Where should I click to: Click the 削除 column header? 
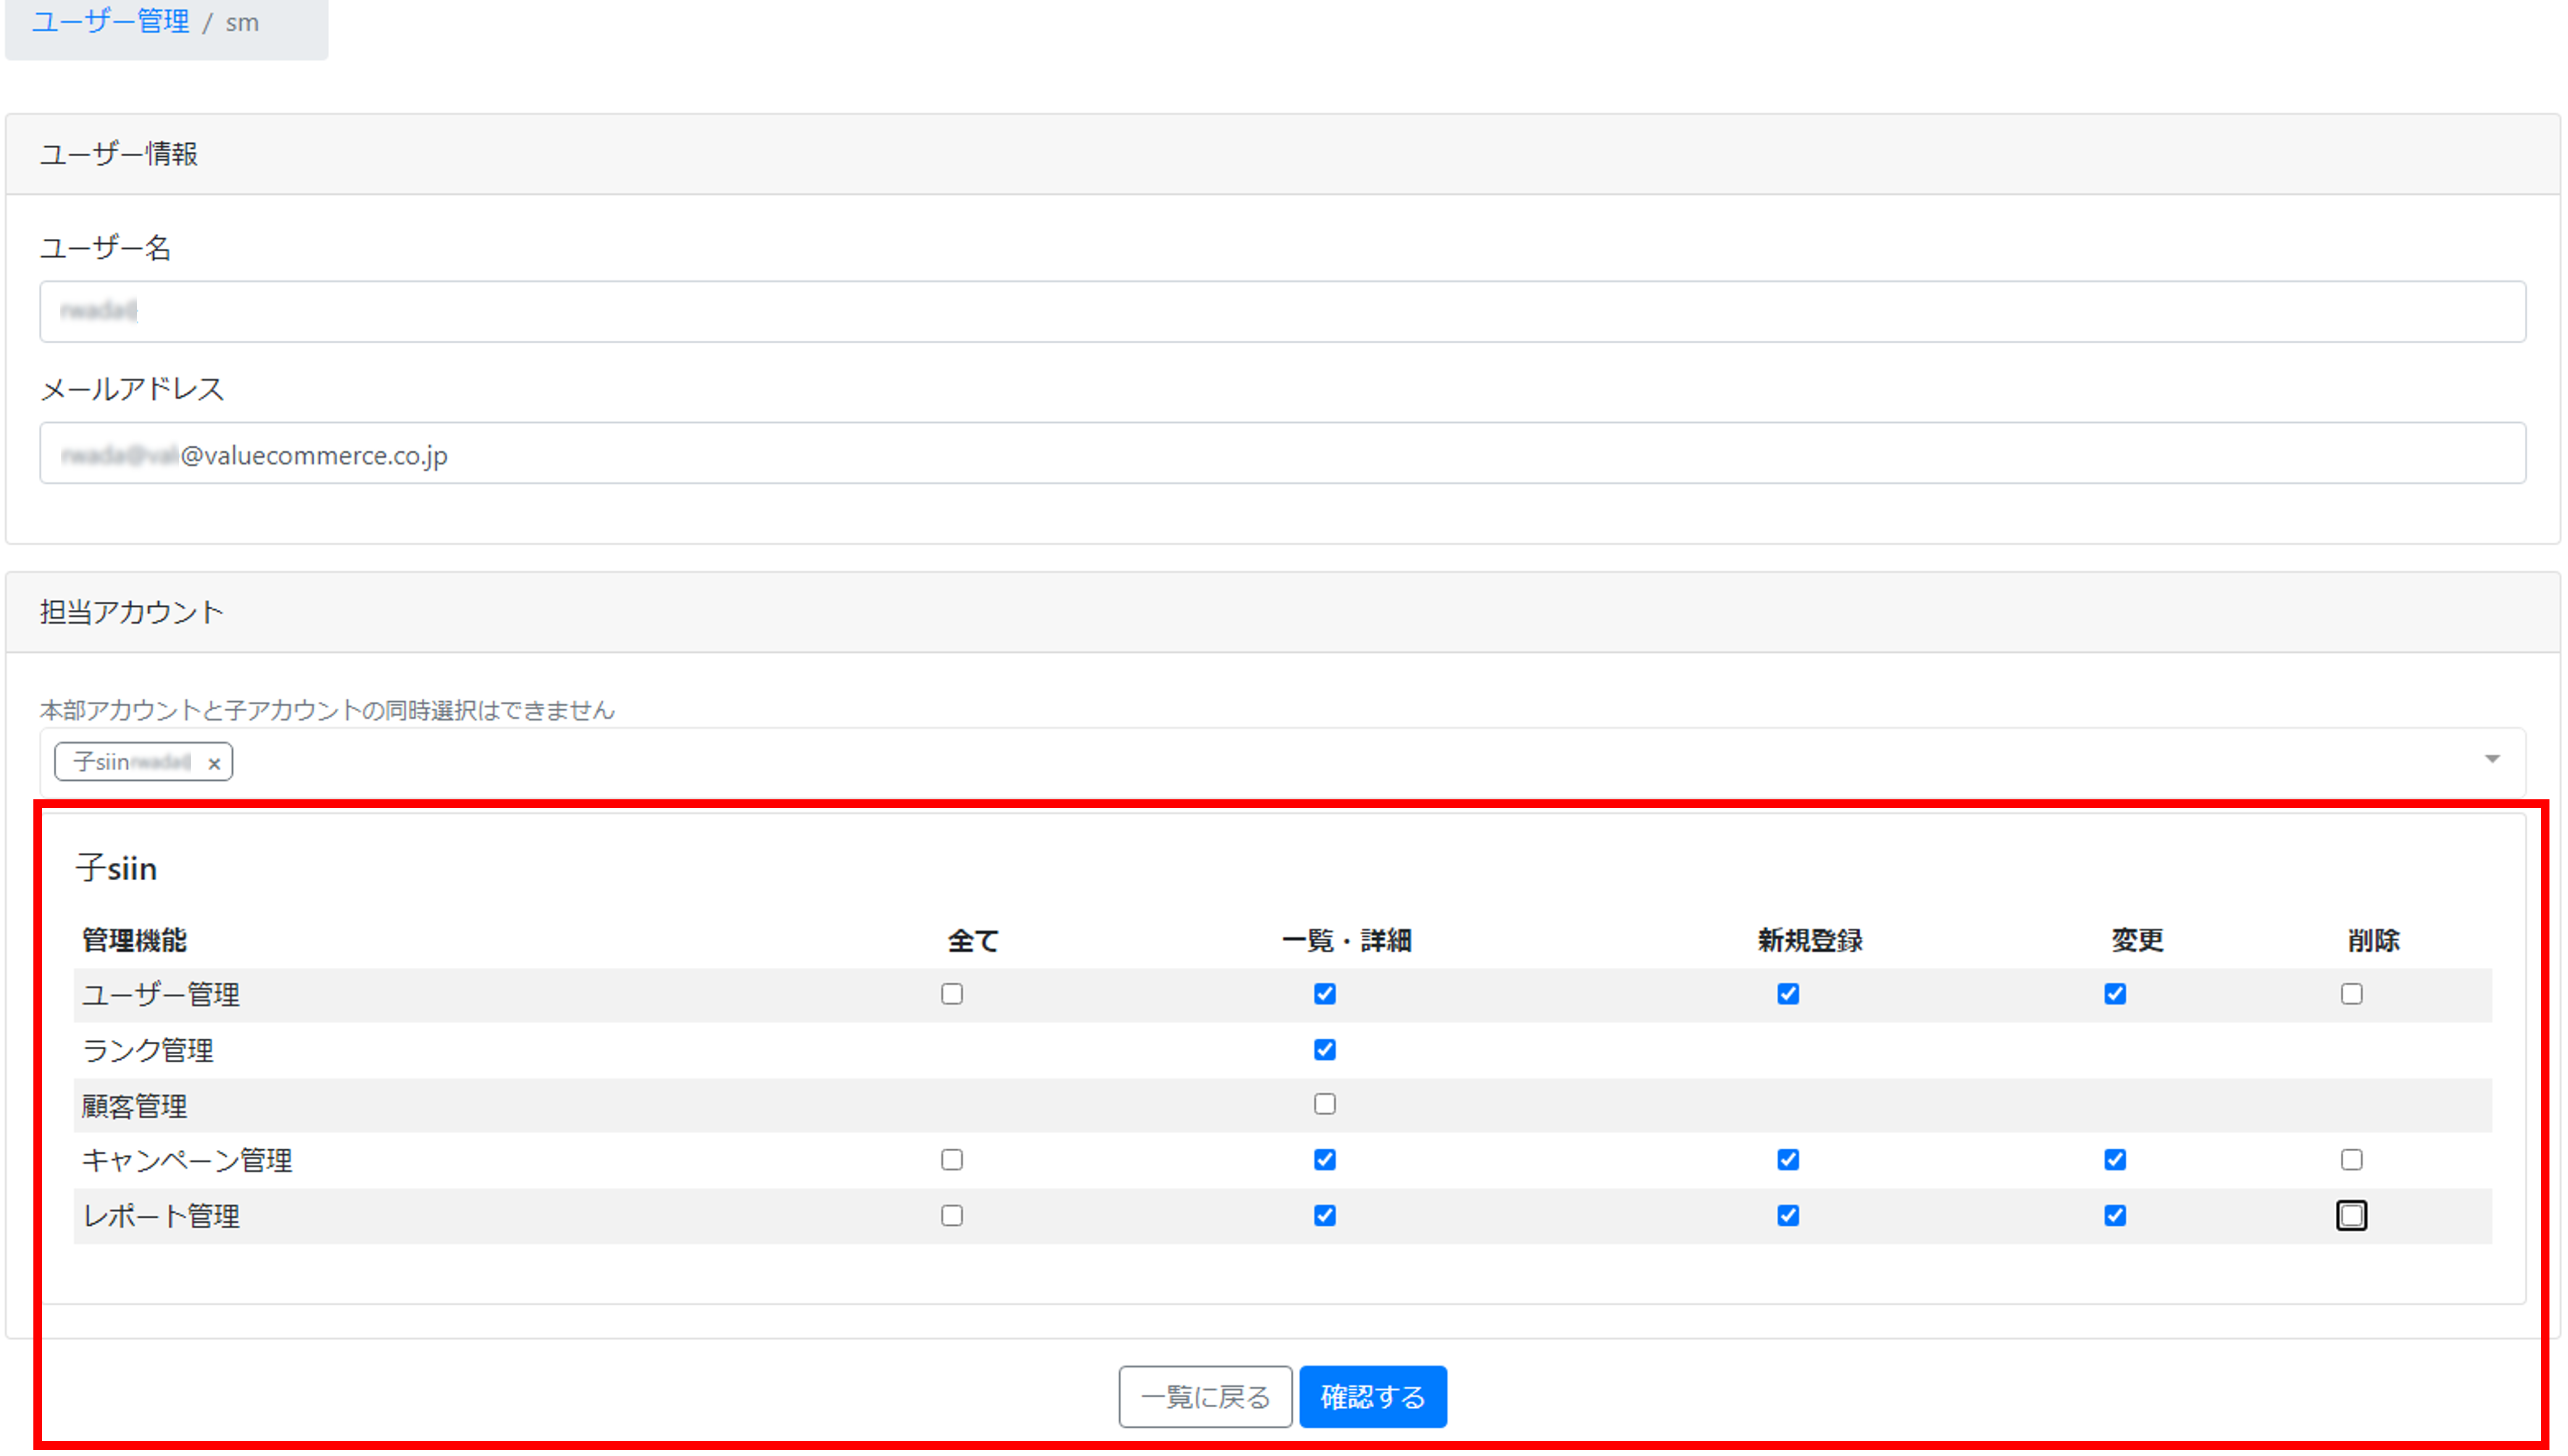pos(2373,941)
